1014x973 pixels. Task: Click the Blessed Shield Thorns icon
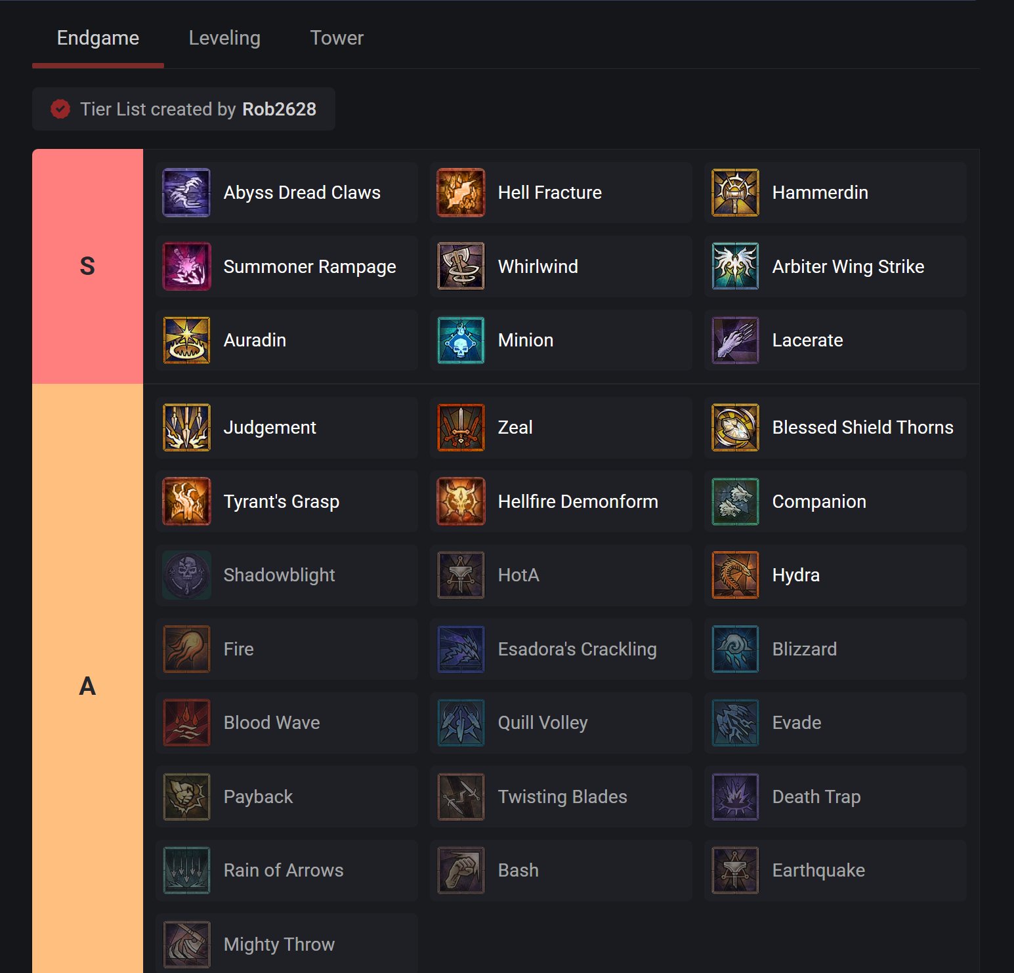[735, 428]
